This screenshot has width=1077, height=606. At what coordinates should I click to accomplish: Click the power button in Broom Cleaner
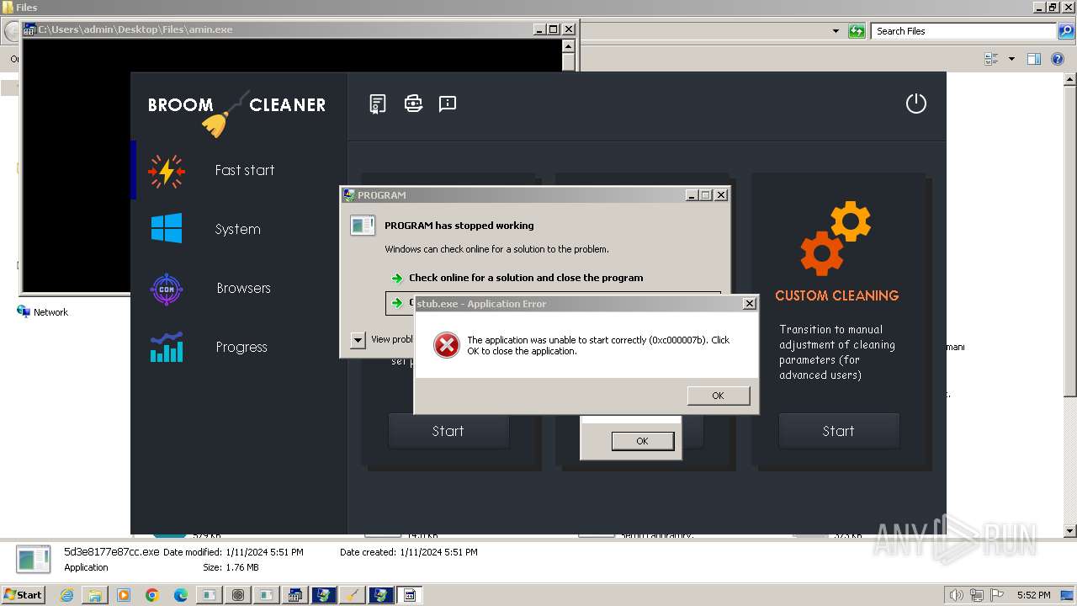click(915, 104)
